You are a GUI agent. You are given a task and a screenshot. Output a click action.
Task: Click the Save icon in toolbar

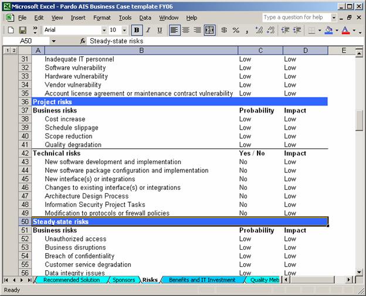[x=23, y=30]
